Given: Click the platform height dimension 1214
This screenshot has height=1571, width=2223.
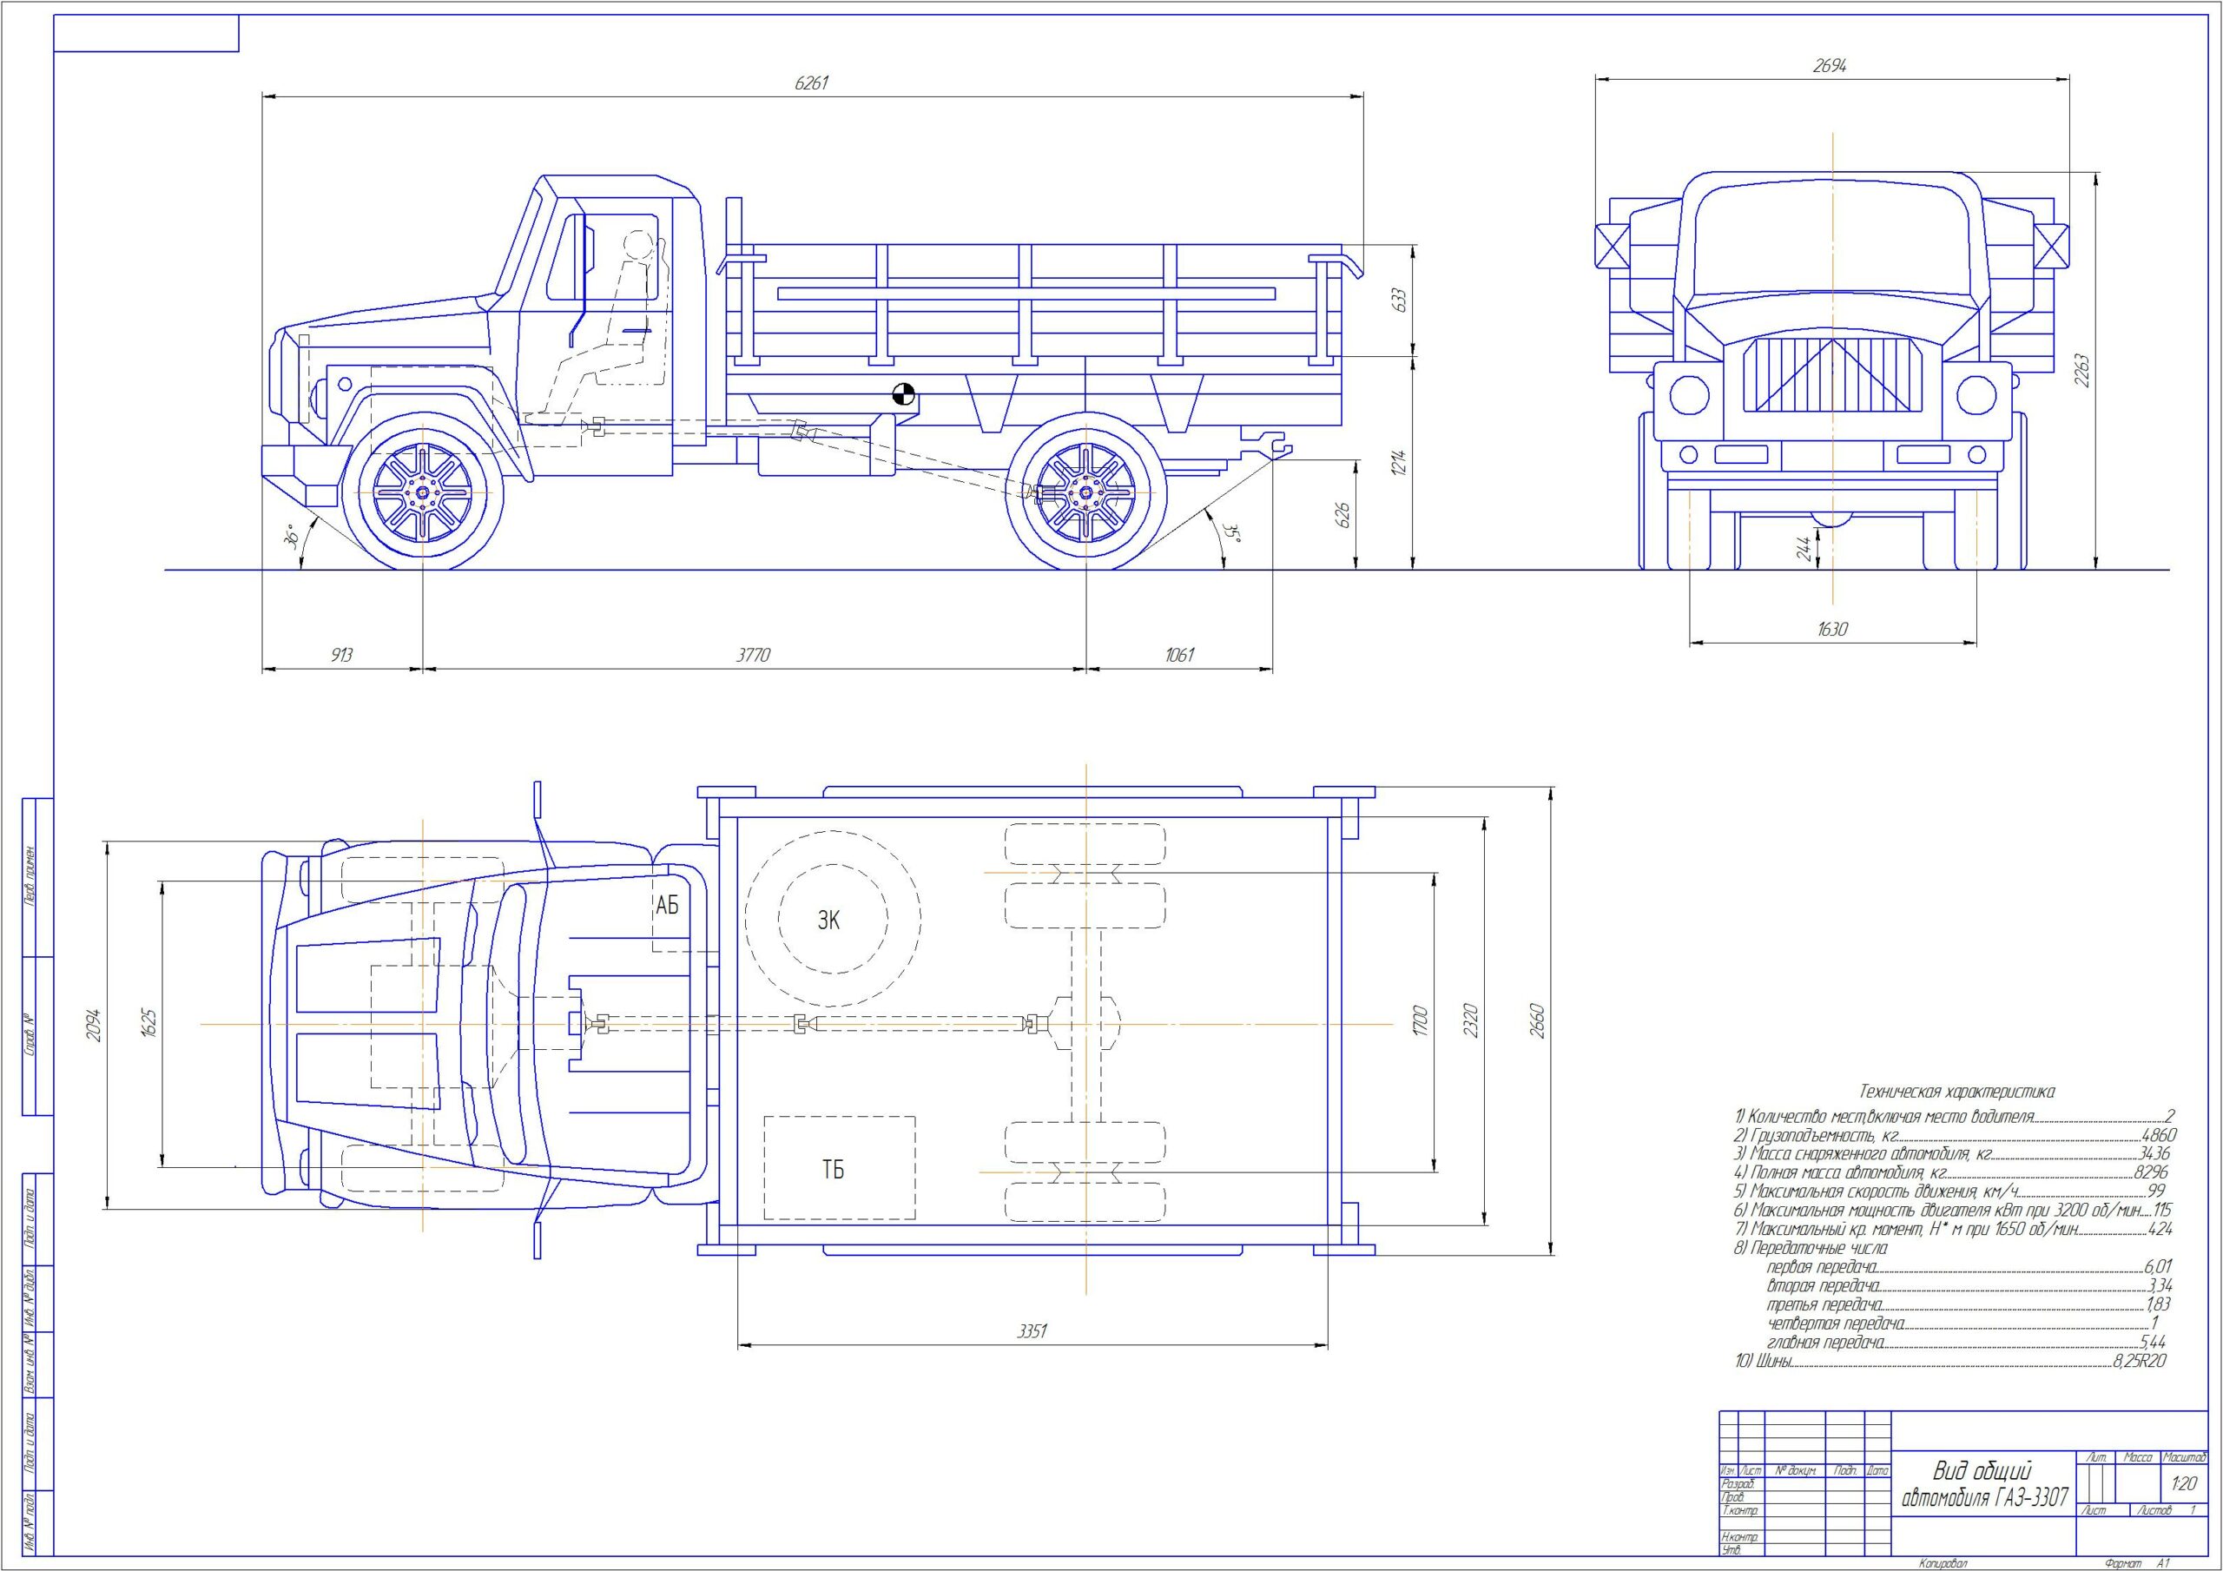Looking at the screenshot, I should [1398, 463].
